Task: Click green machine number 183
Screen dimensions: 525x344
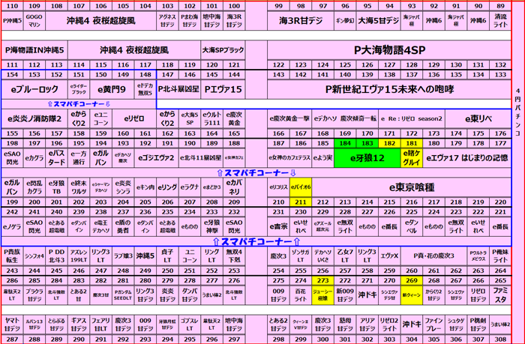Action: (367, 143)
